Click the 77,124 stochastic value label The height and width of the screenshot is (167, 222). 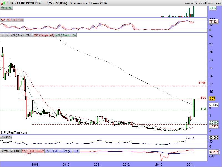click(214, 21)
